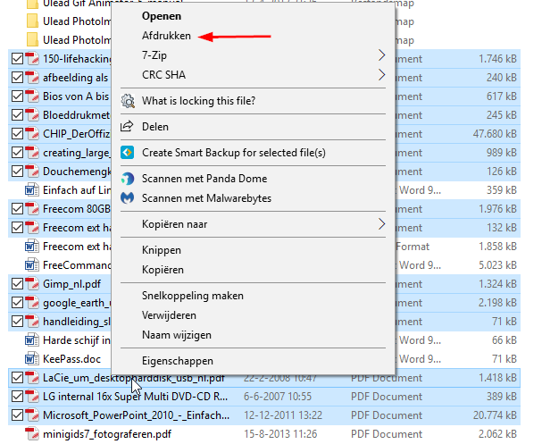Select Naam wijzigen entry

click(177, 335)
